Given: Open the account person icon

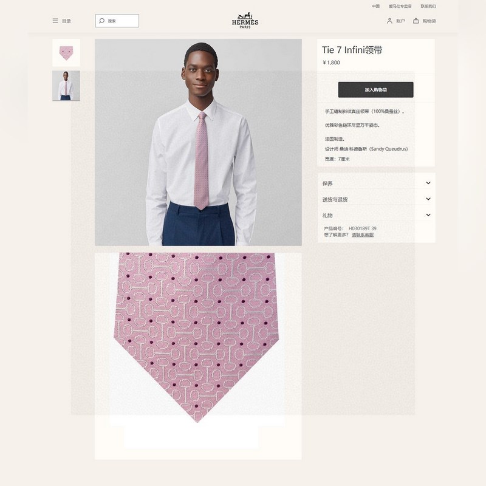Looking at the screenshot, I should (389, 21).
